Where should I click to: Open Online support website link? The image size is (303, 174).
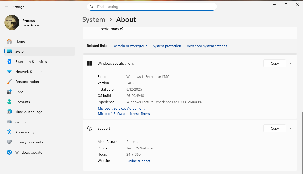point(138,161)
